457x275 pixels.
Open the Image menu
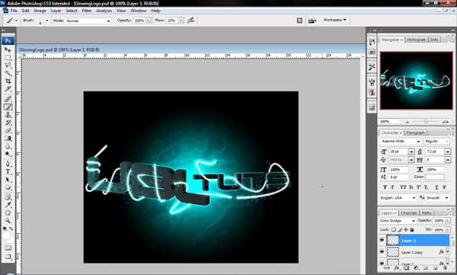[40, 11]
